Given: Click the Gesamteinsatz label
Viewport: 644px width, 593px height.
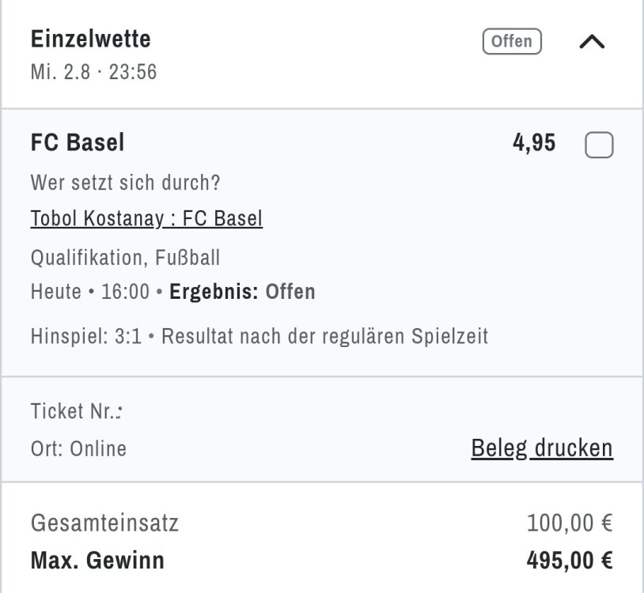Looking at the screenshot, I should 104,523.
